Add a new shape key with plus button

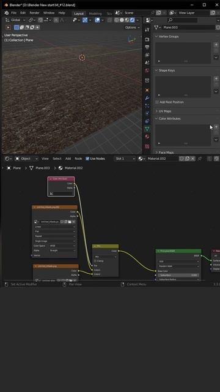pyautogui.click(x=216, y=79)
